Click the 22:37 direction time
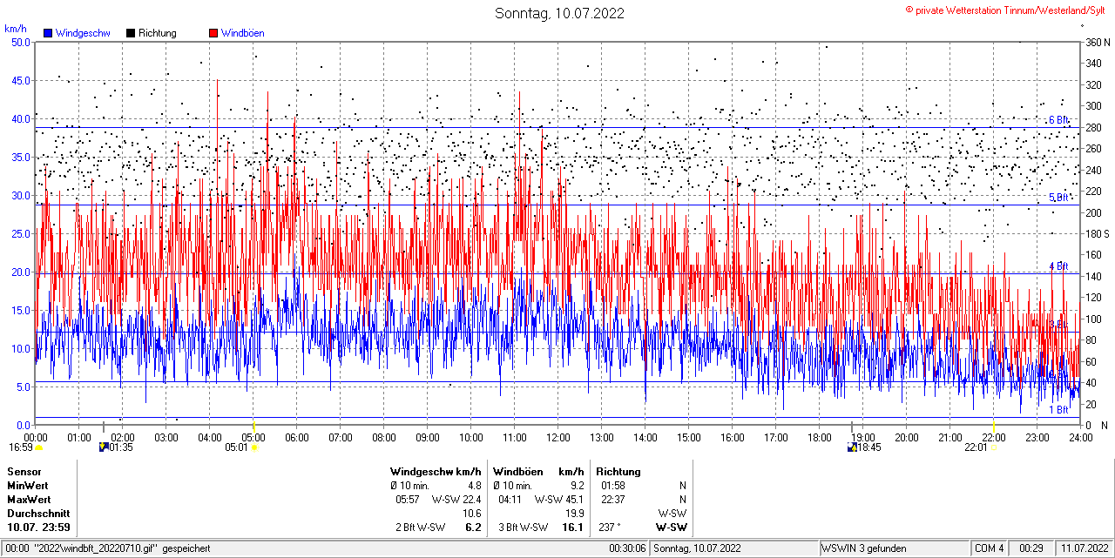 point(612,499)
